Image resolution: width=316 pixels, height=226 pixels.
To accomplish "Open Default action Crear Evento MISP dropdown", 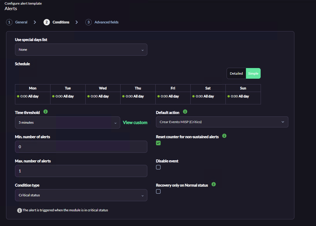I will click(x=222, y=122).
